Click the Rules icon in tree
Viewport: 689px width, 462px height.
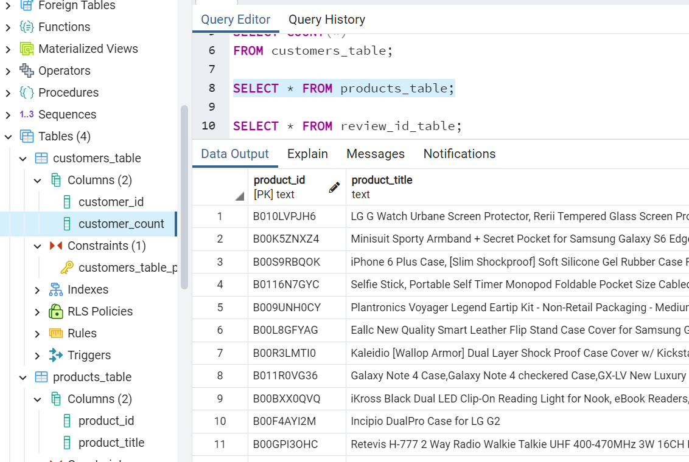click(x=56, y=334)
